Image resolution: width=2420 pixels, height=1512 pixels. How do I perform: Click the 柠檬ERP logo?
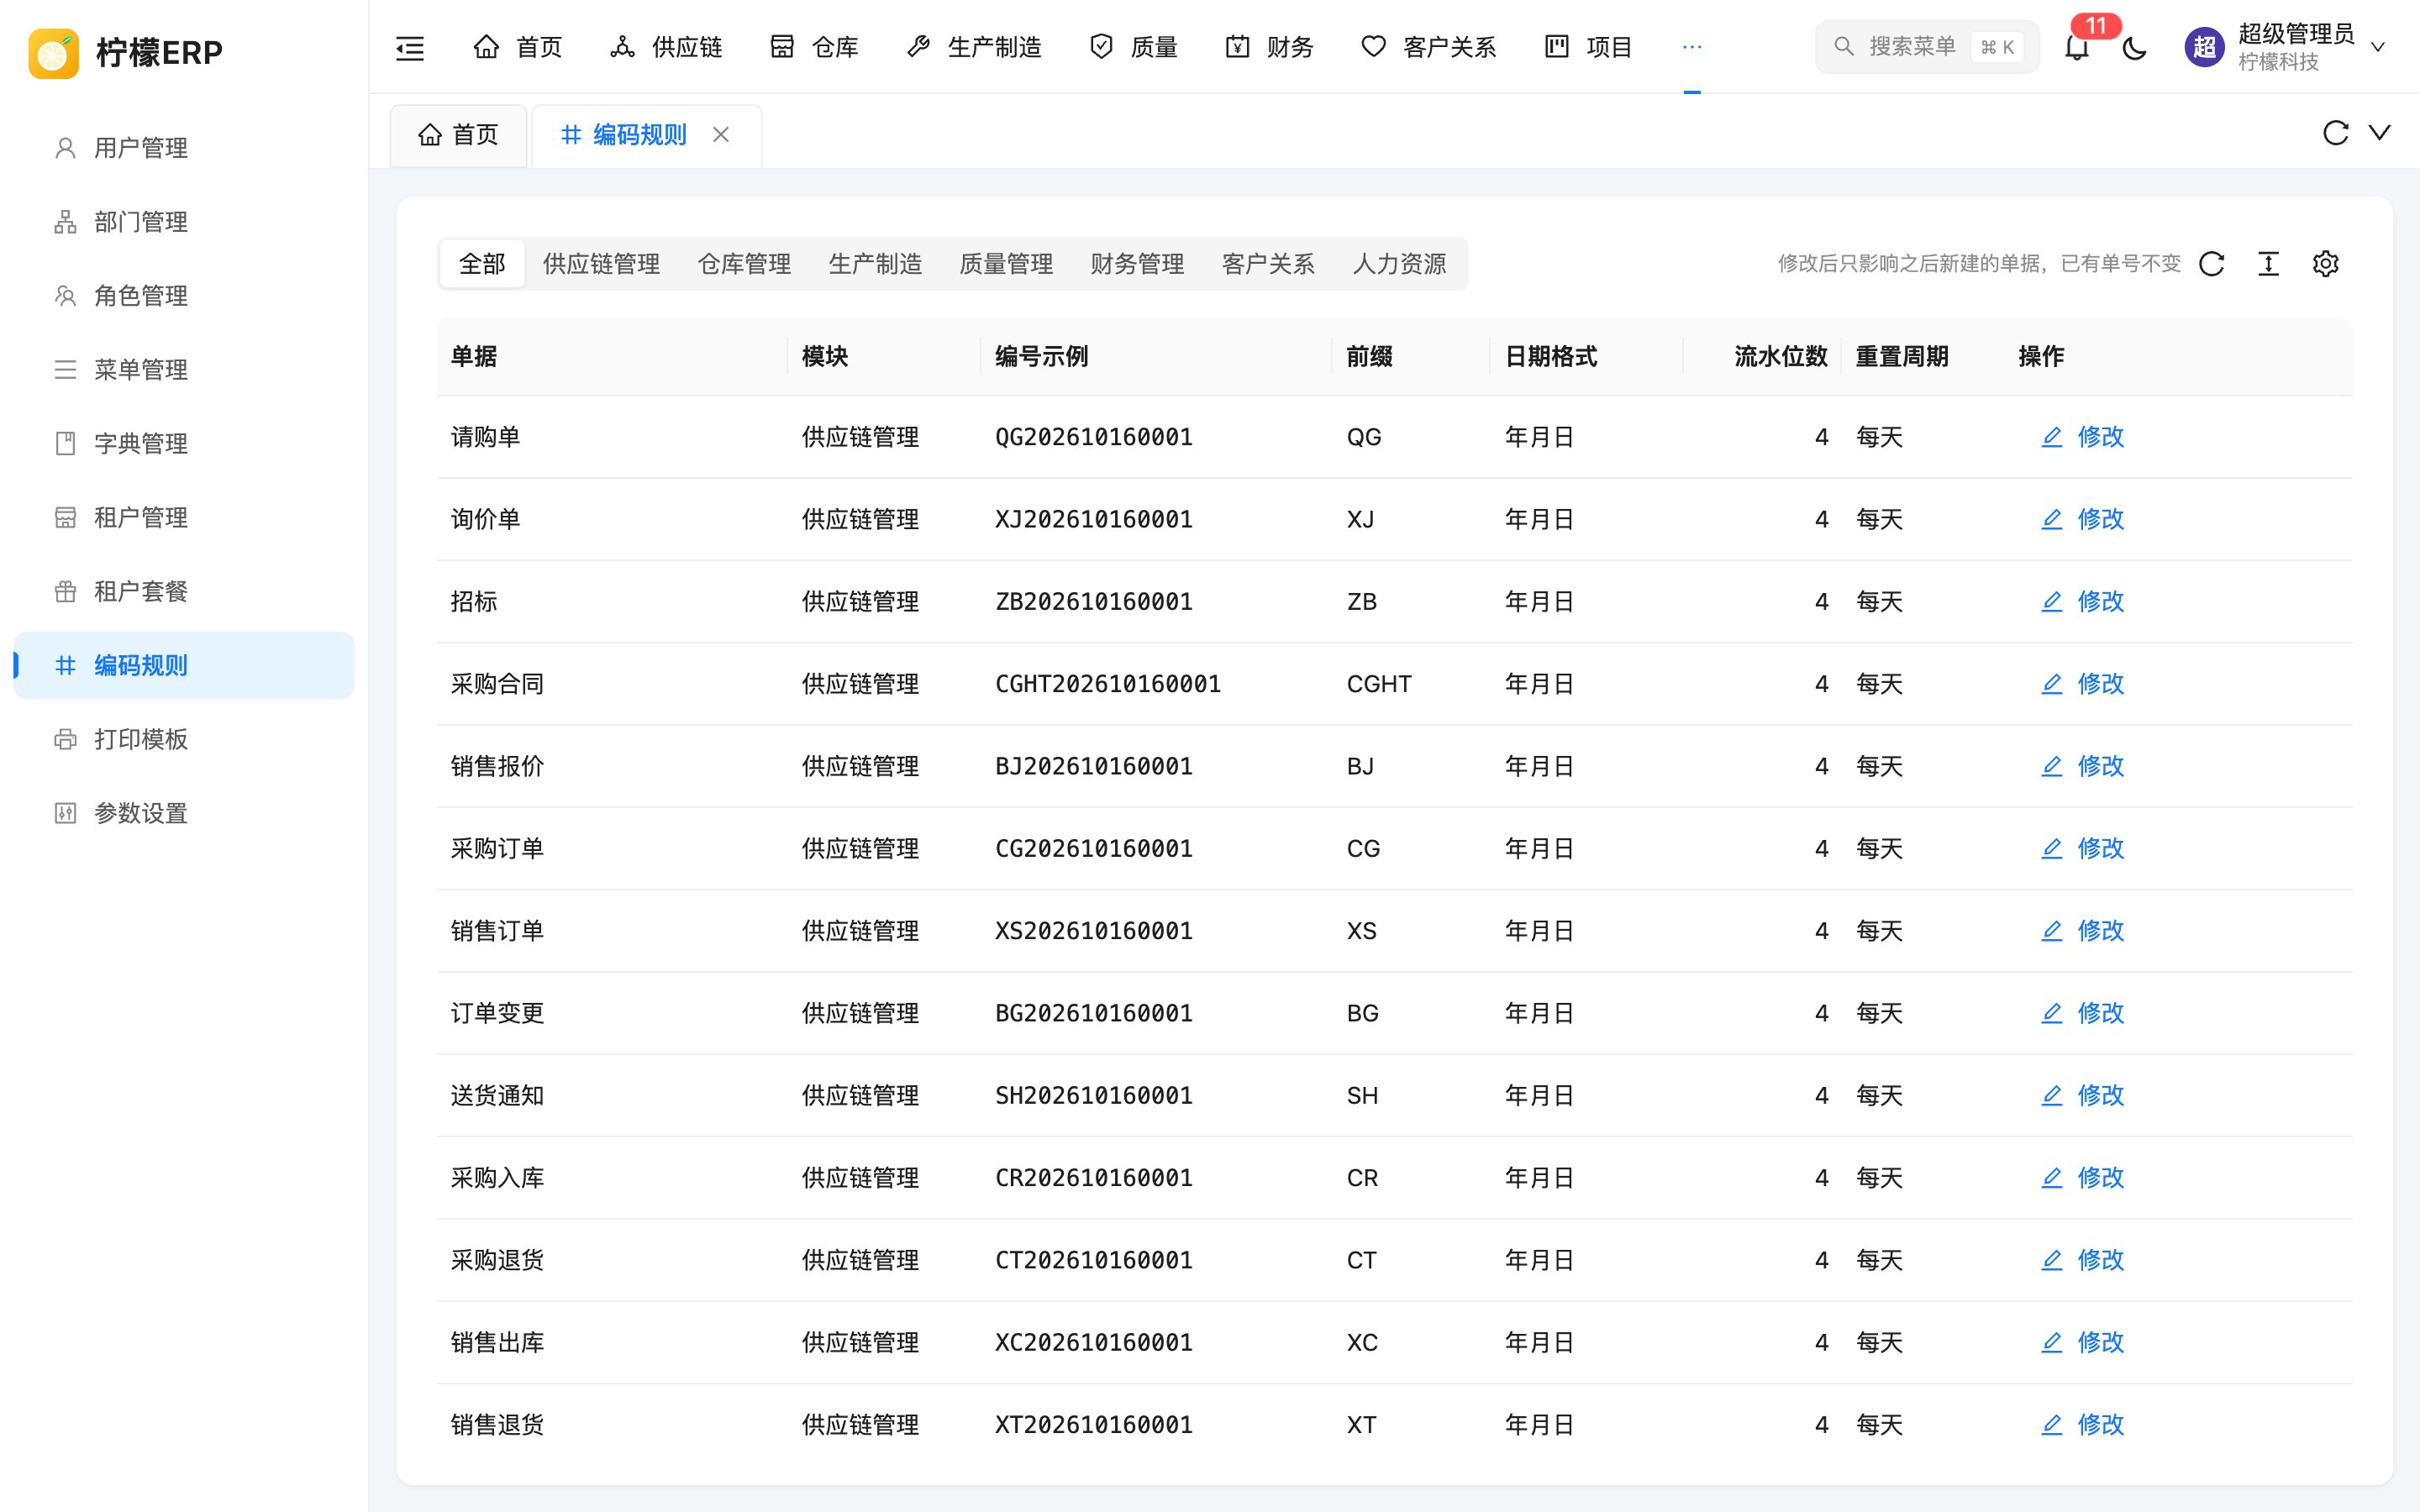(125, 52)
